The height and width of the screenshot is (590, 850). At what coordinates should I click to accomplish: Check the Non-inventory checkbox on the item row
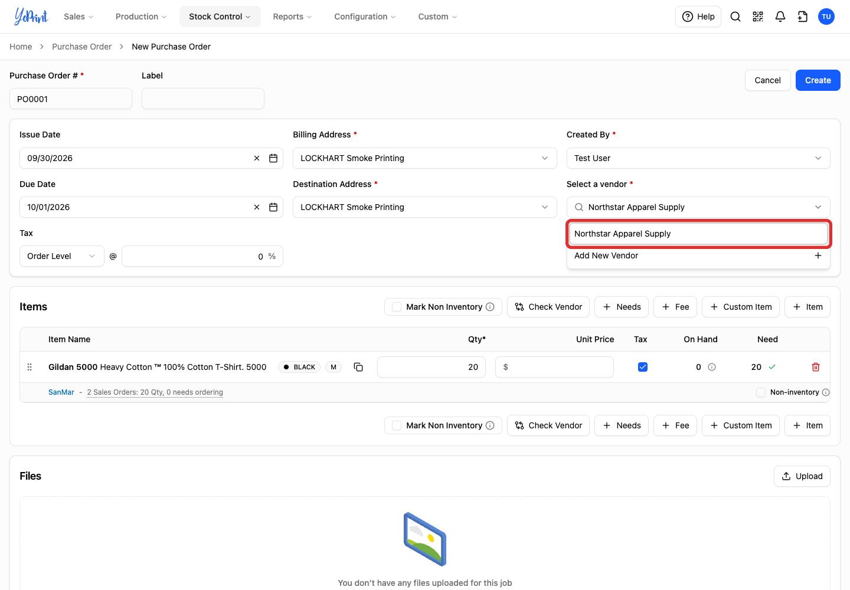761,392
